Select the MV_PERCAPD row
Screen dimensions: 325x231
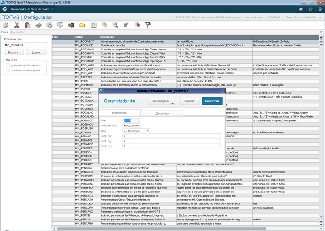(x=186, y=196)
